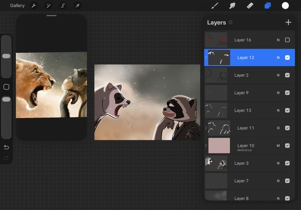
Task: Select the Paint brush tool
Action: coord(215,6)
